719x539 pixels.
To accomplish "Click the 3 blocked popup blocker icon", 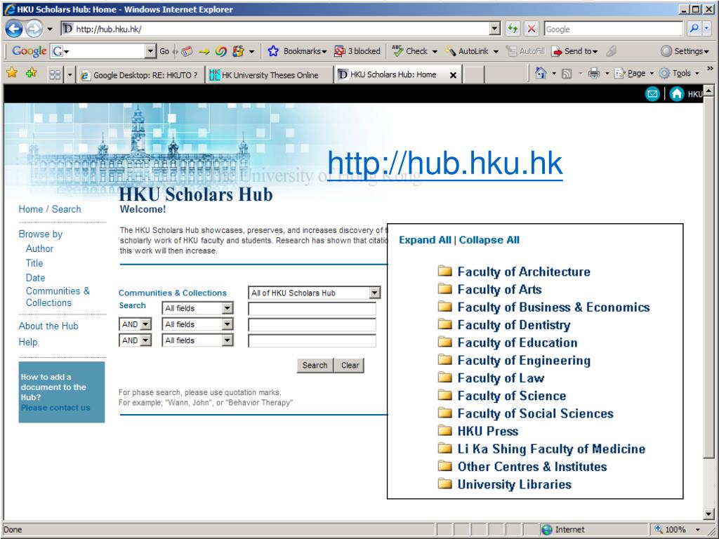I will click(x=339, y=51).
